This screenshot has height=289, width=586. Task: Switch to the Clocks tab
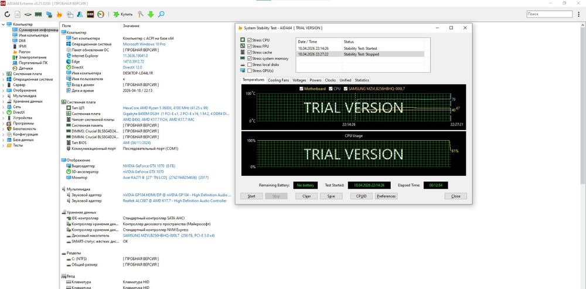(x=331, y=80)
